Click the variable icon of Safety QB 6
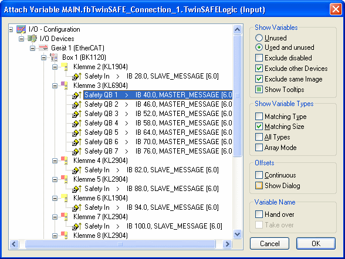This screenshot has height=259, width=345. [77, 142]
